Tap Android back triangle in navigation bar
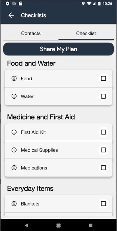Screen dimensions: 117x231 (26, 225)
